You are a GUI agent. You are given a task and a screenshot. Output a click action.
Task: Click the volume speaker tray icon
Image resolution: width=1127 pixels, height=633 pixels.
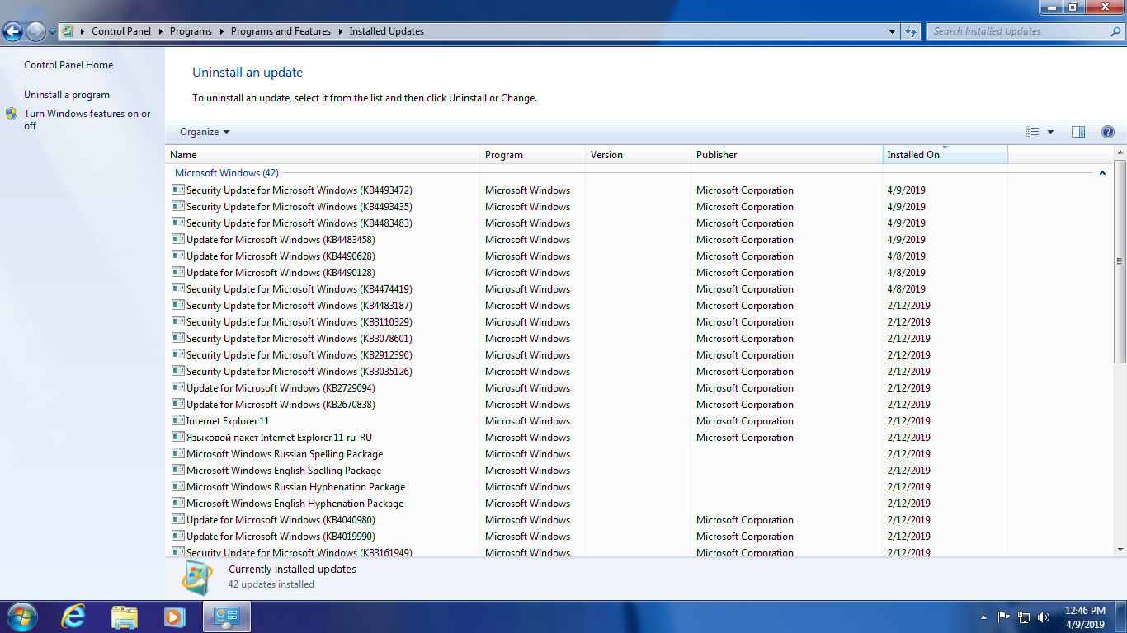click(x=1043, y=617)
